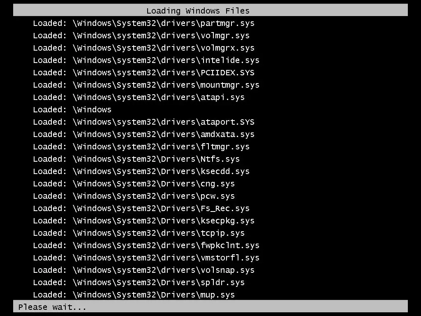Select the intelide.sys loaded line

click(x=146, y=60)
